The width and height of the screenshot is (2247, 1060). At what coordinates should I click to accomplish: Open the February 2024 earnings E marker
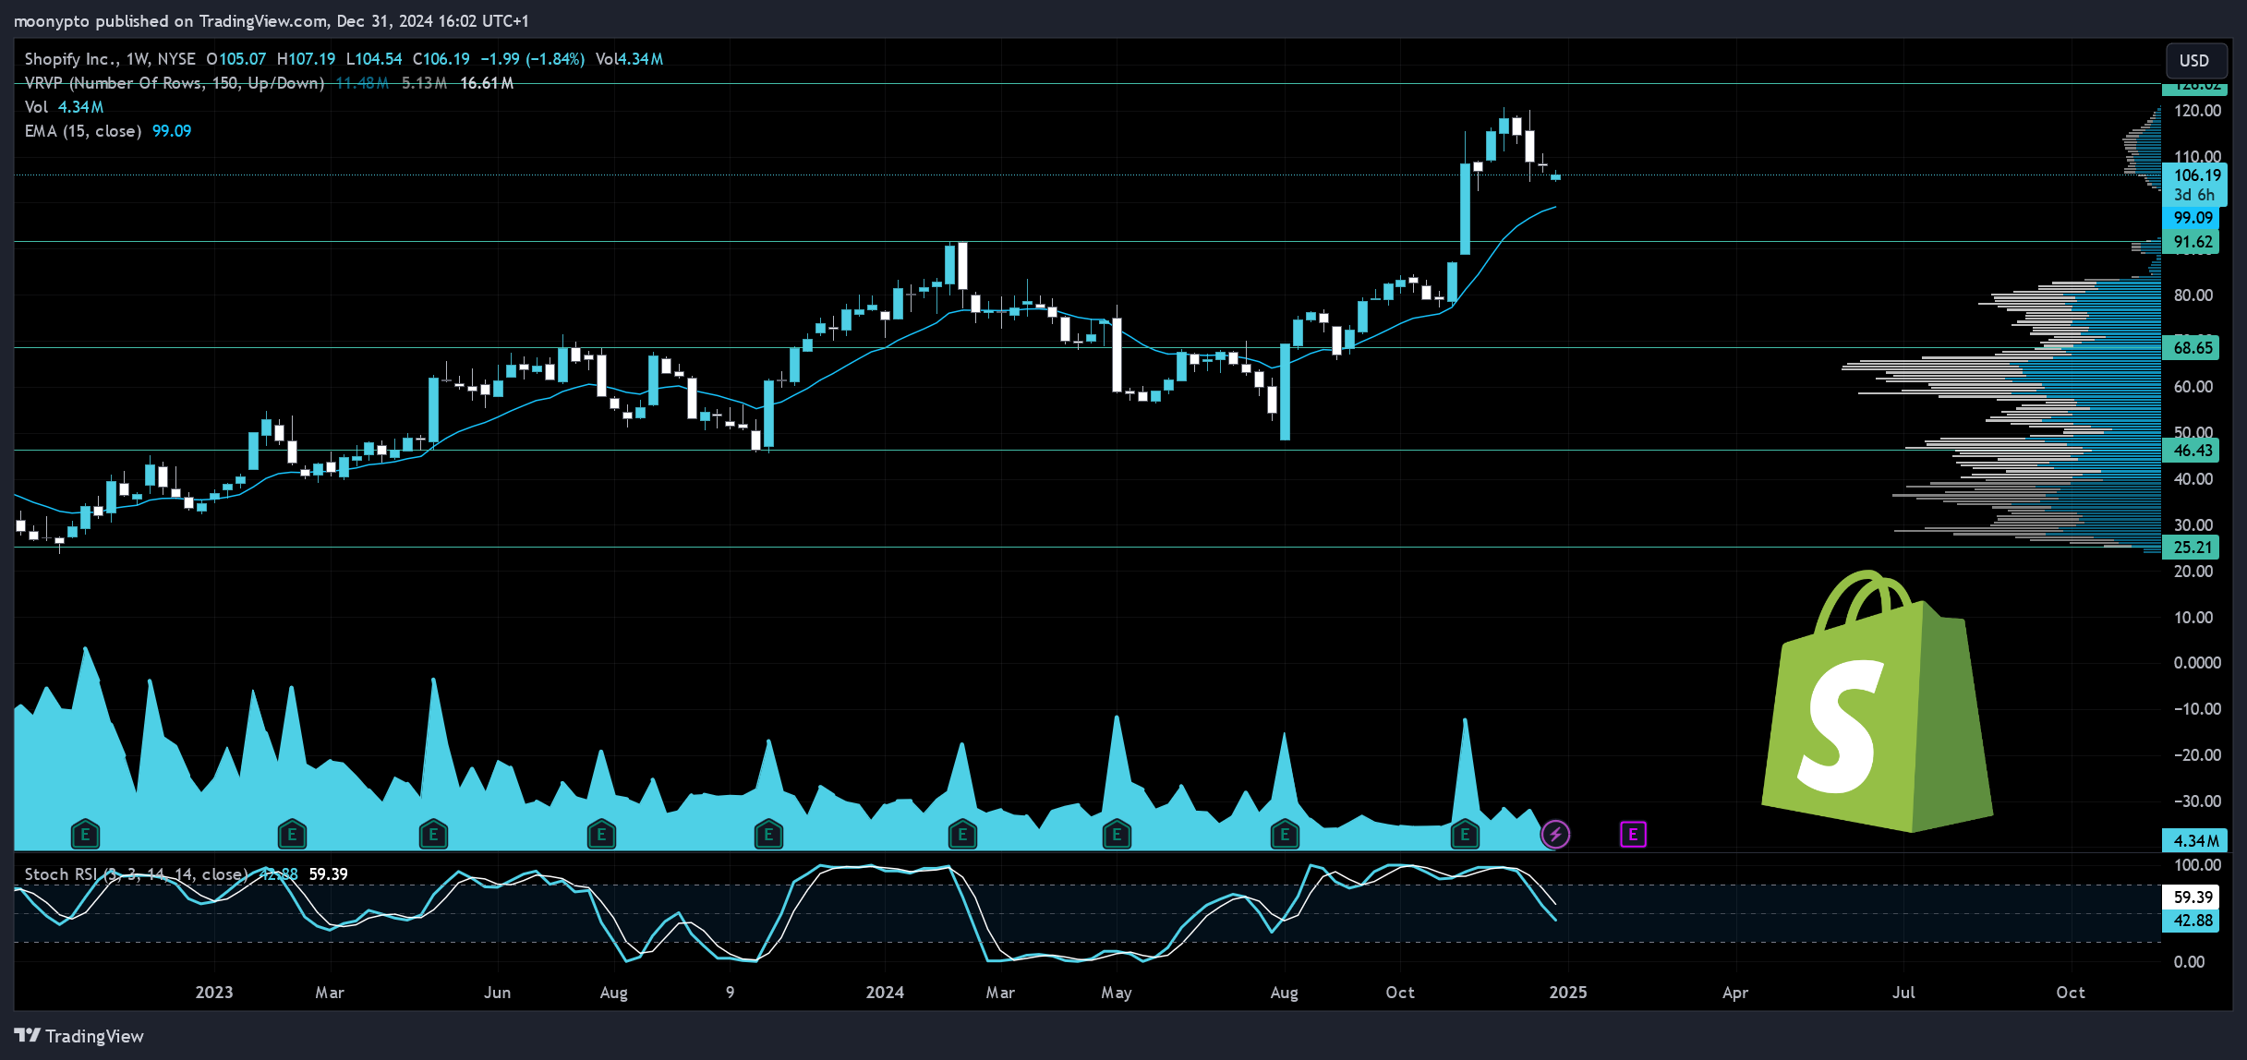(x=962, y=835)
